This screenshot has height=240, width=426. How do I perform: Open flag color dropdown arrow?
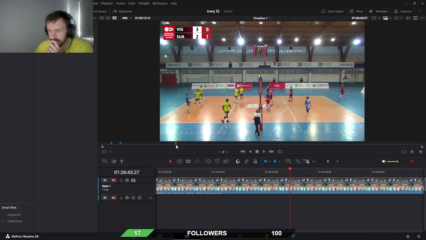(269, 161)
